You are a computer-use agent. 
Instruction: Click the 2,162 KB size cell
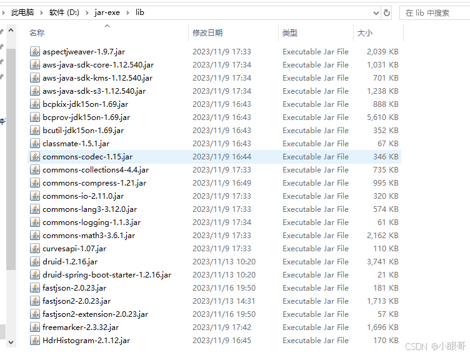(382, 236)
